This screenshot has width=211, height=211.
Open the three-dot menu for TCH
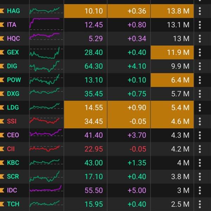tap(200, 204)
